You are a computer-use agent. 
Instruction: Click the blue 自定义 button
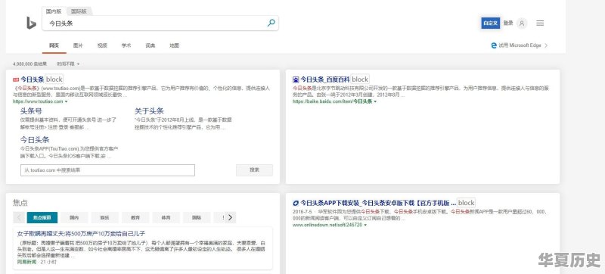[x=491, y=23]
